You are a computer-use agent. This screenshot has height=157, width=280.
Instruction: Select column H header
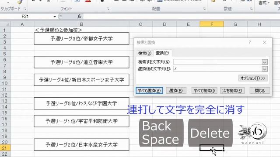pyautogui.click(x=259, y=24)
